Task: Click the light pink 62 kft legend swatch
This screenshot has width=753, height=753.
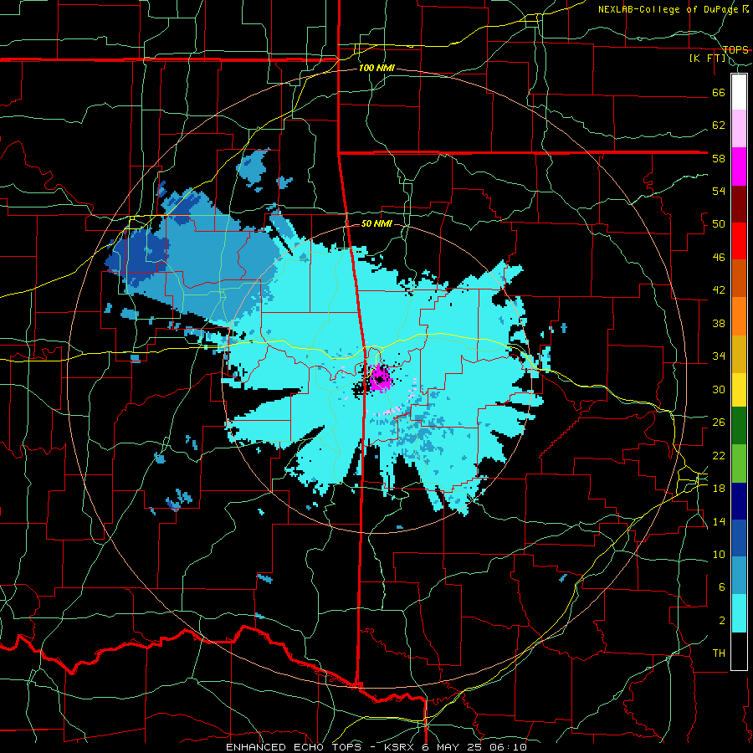Action: (x=739, y=129)
